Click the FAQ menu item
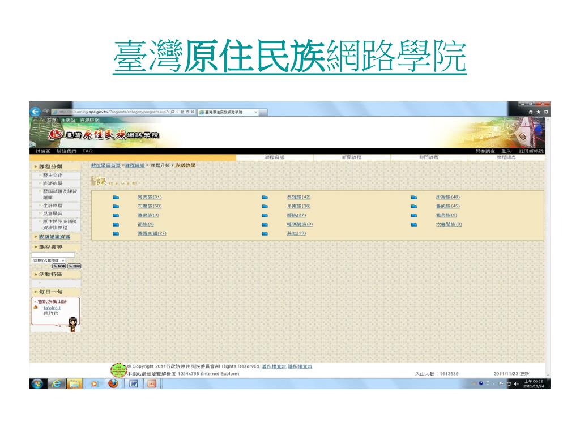The width and height of the screenshot is (580, 435). click(88, 151)
